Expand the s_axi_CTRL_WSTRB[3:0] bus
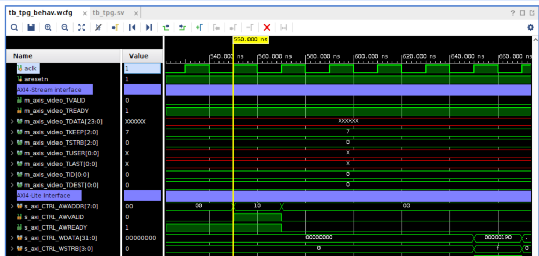Viewport: 539px width, 256px height. click(x=12, y=249)
